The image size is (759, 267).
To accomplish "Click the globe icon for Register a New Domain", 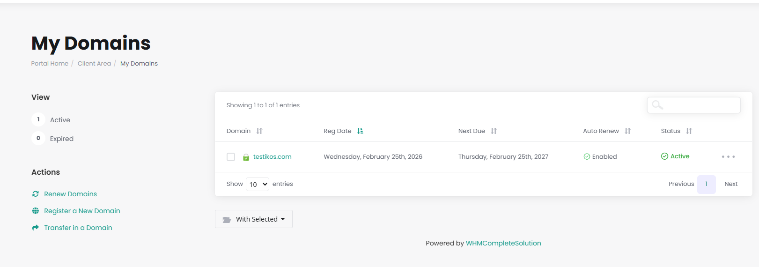I will (x=36, y=211).
